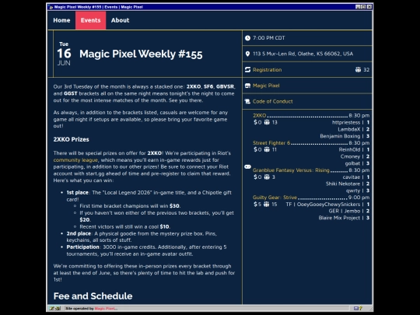Click the status bar icon at bottom left
420x315 pixels.
pyautogui.click(x=55, y=308)
